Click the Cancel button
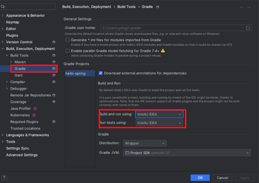259x183 pixels. (222, 178)
